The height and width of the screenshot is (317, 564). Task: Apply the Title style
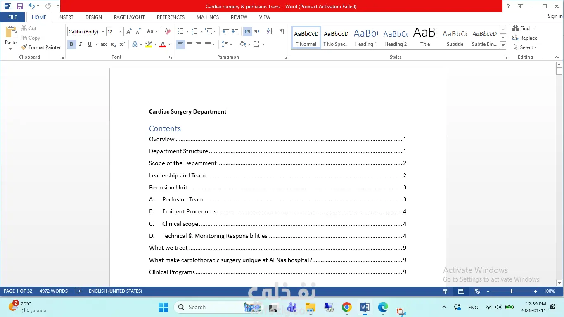(x=425, y=38)
